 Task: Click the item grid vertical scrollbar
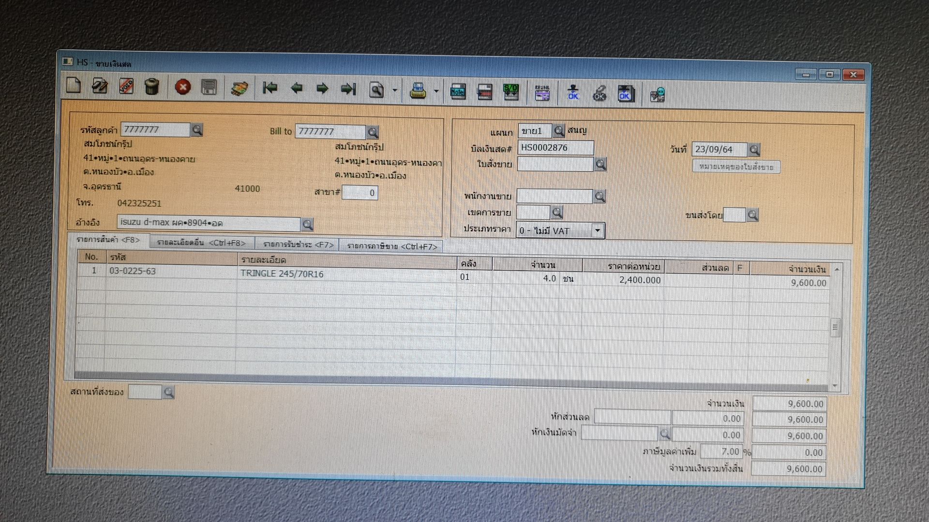[x=836, y=328]
